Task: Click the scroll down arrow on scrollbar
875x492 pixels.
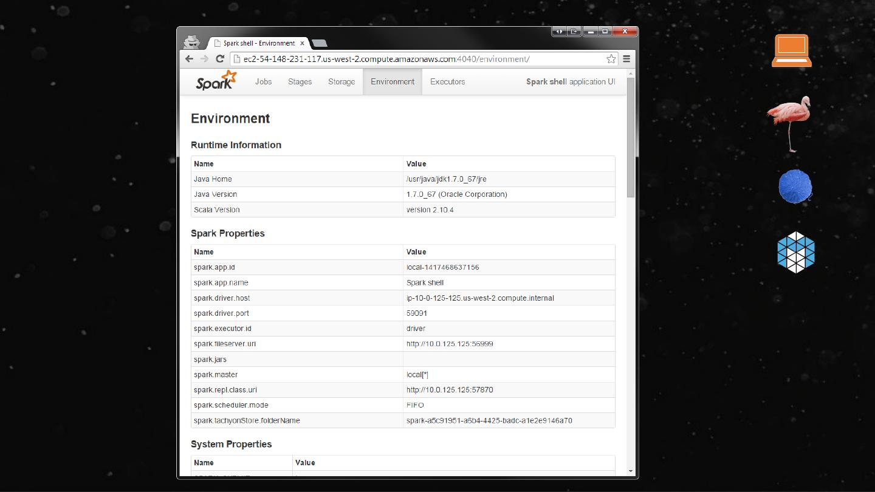Action: pos(631,471)
